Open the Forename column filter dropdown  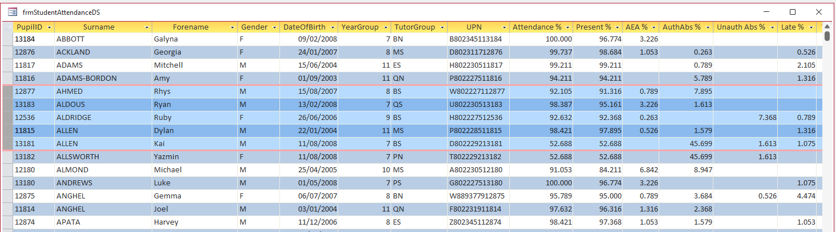coord(233,27)
